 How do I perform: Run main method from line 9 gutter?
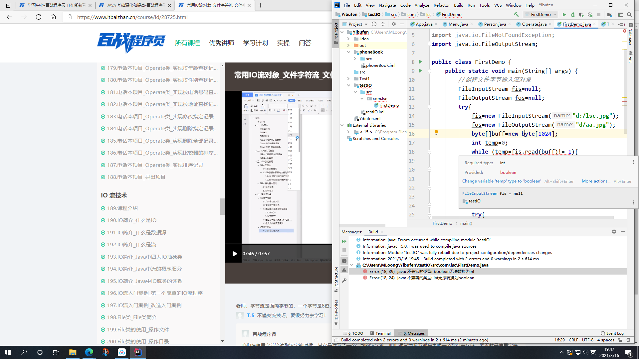pyautogui.click(x=420, y=71)
